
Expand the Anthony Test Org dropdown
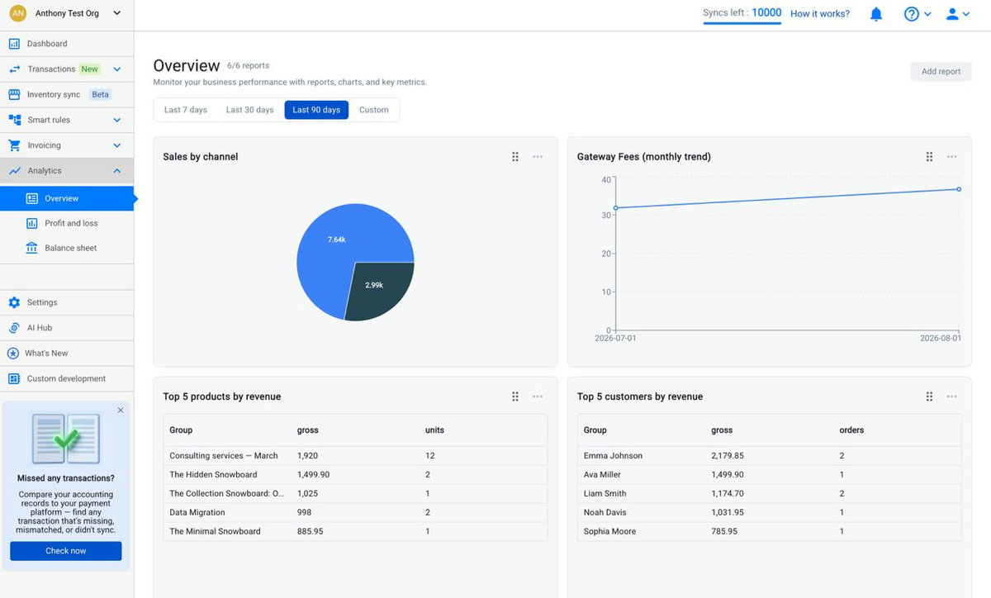(x=116, y=13)
